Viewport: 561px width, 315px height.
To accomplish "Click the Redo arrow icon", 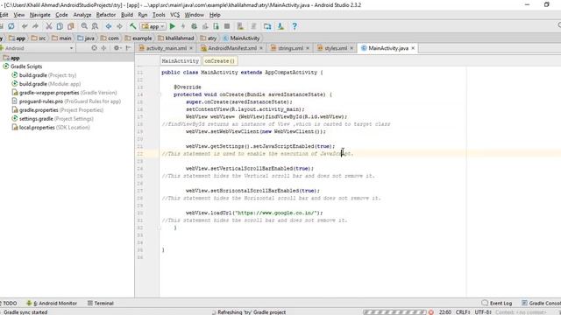I will pos(35,26).
